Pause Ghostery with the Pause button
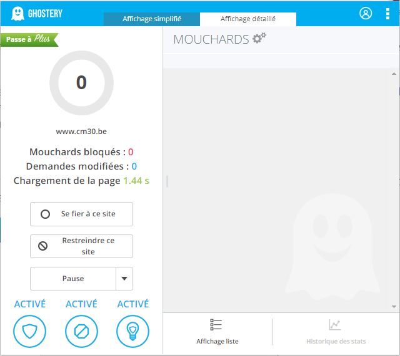400x356 pixels. (x=73, y=279)
